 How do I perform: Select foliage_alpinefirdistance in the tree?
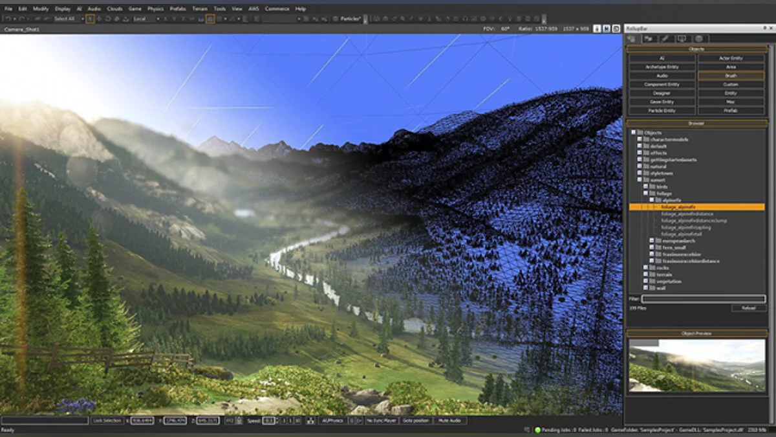coord(687,214)
